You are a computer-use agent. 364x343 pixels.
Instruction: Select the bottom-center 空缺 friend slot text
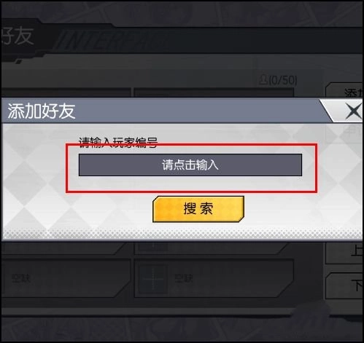click(x=184, y=278)
